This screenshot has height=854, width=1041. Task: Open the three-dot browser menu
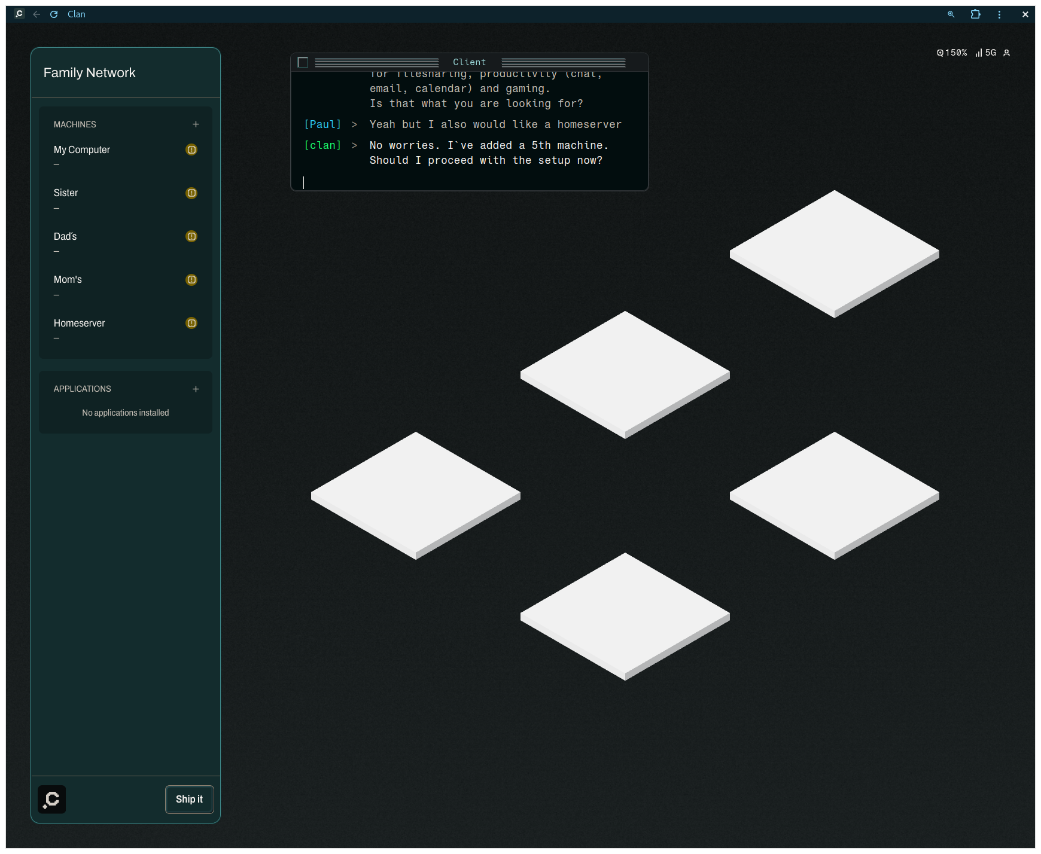999,14
